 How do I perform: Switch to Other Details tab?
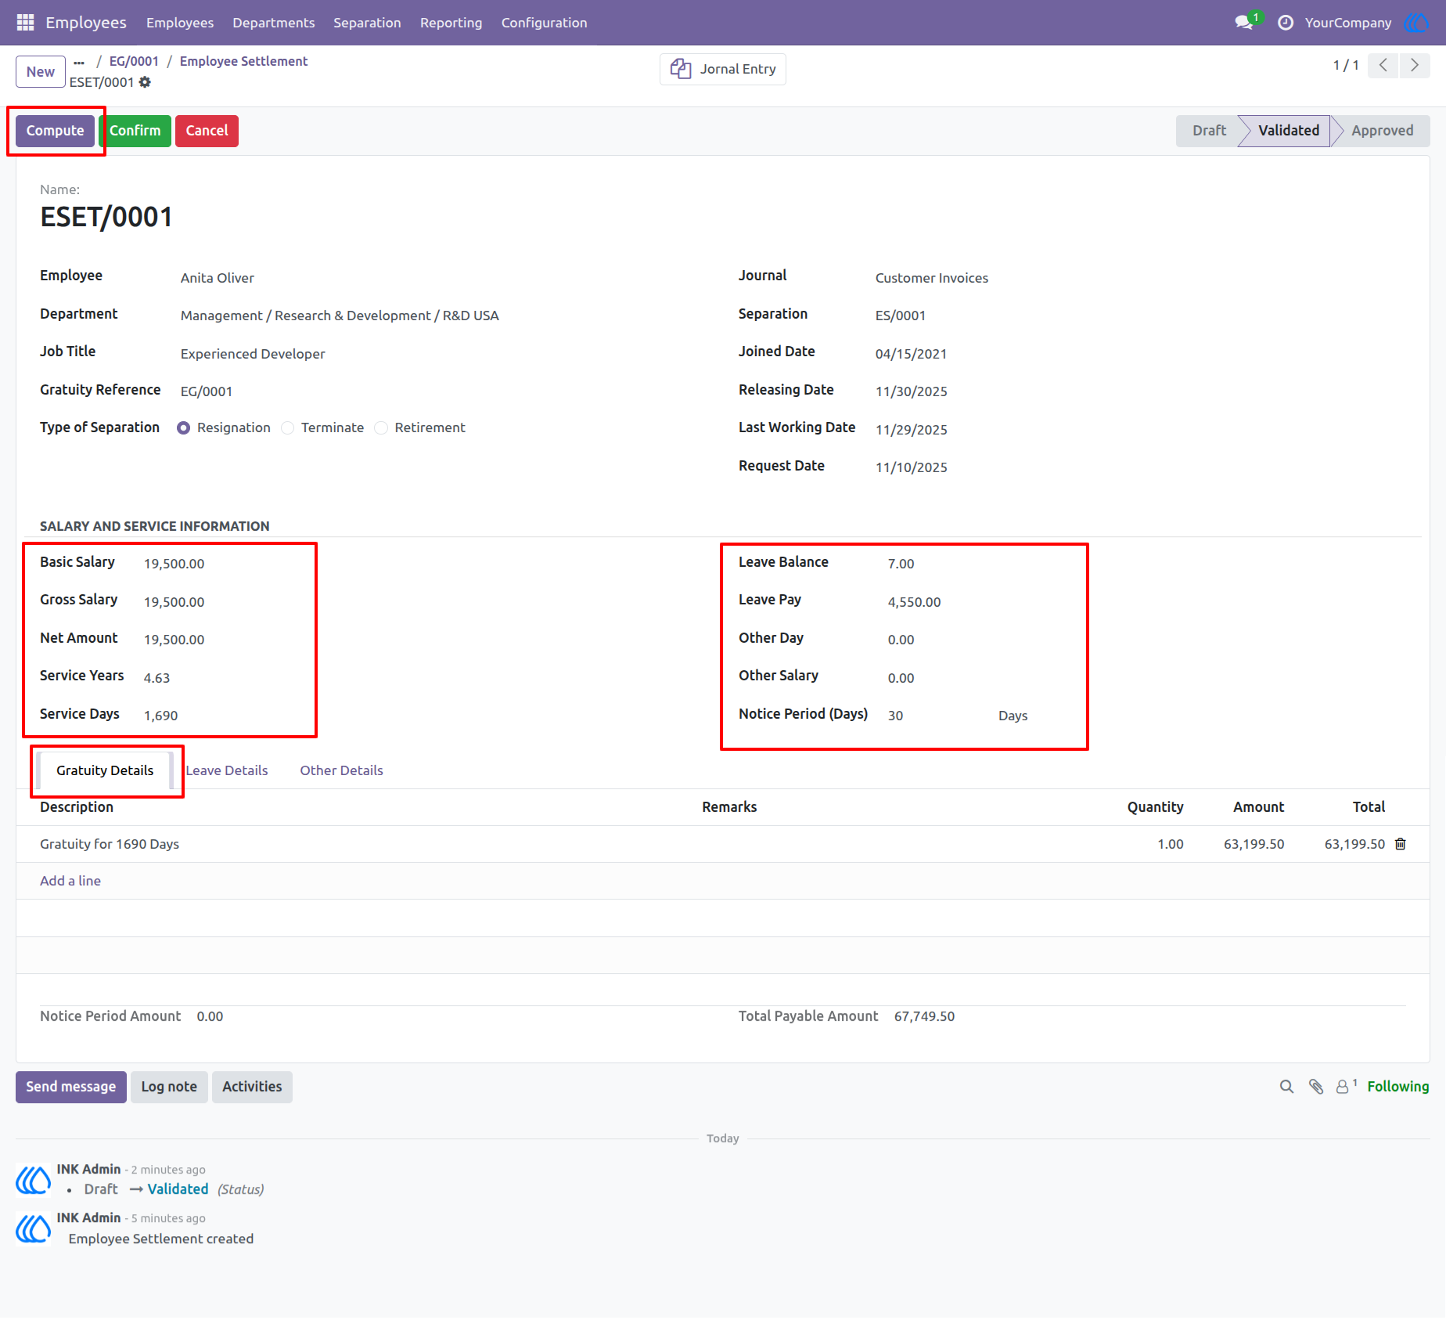pyautogui.click(x=342, y=771)
